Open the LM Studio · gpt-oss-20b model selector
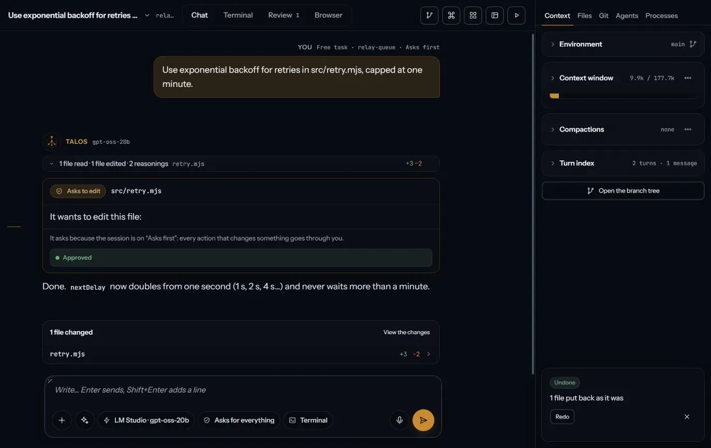 (x=146, y=420)
